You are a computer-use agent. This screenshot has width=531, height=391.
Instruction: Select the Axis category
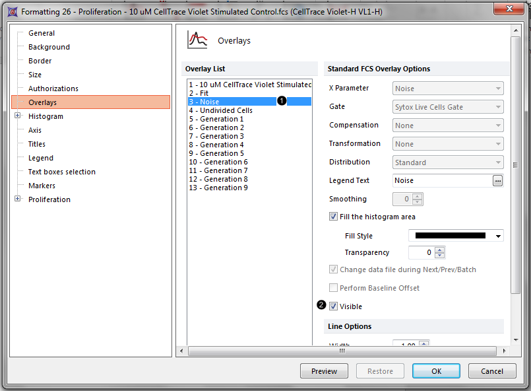click(35, 130)
